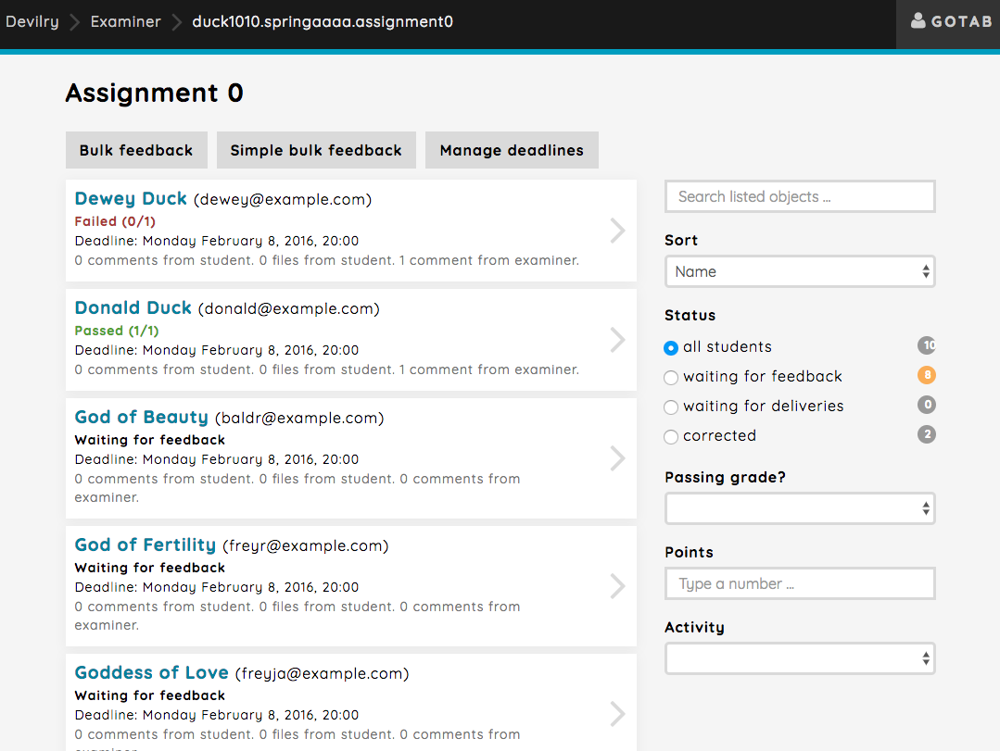Select the waiting for deliveries status filter
Image resolution: width=1000 pixels, height=751 pixels.
[670, 407]
